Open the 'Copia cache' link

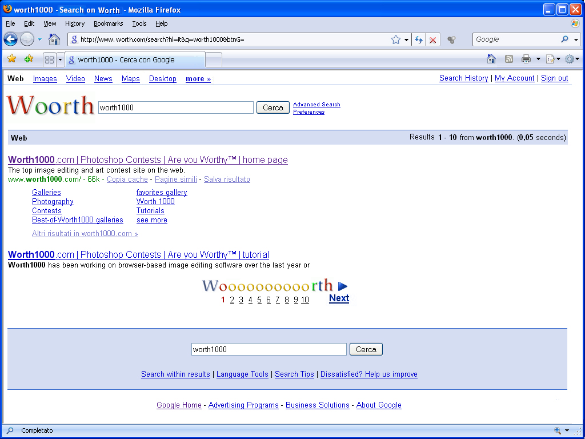(x=127, y=179)
